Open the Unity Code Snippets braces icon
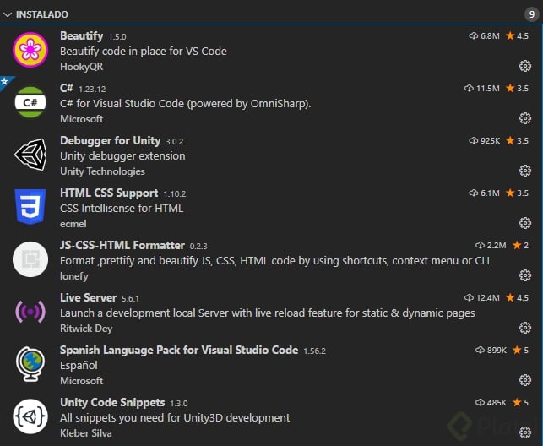The width and height of the screenshot is (543, 446). coord(30,416)
